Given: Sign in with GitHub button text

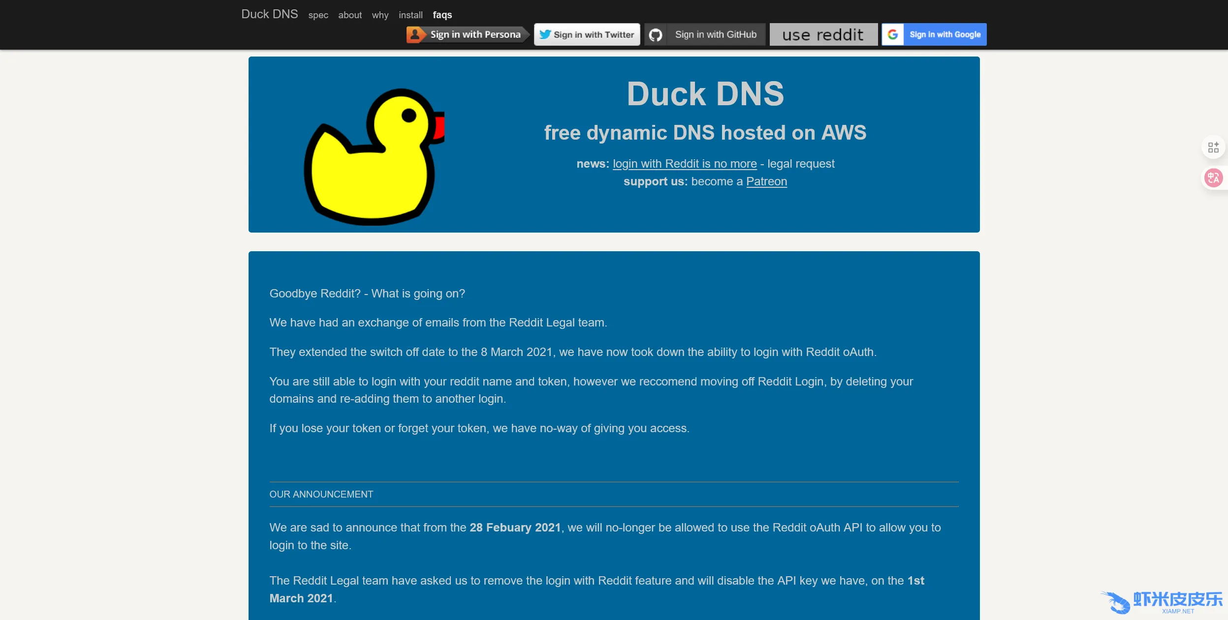Looking at the screenshot, I should click(x=716, y=35).
